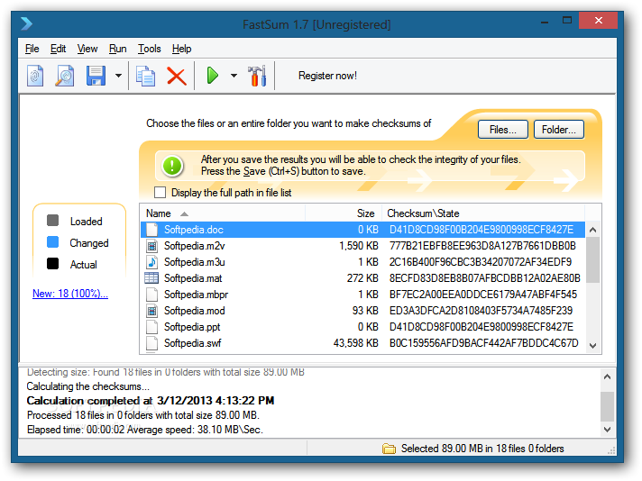Image resolution: width=642 pixels, height=481 pixels.
Task: Click the red X delete icon
Action: (x=177, y=76)
